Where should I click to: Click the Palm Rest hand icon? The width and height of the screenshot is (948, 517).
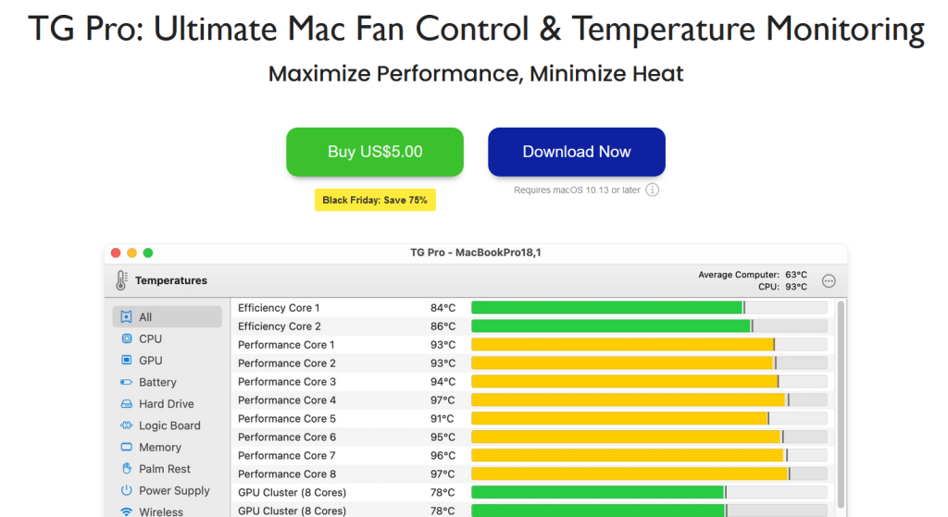[x=127, y=469]
